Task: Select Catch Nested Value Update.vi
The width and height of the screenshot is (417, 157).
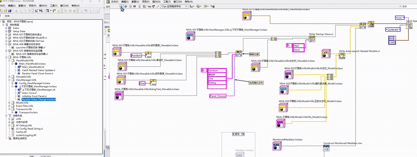Action: coord(39,70)
